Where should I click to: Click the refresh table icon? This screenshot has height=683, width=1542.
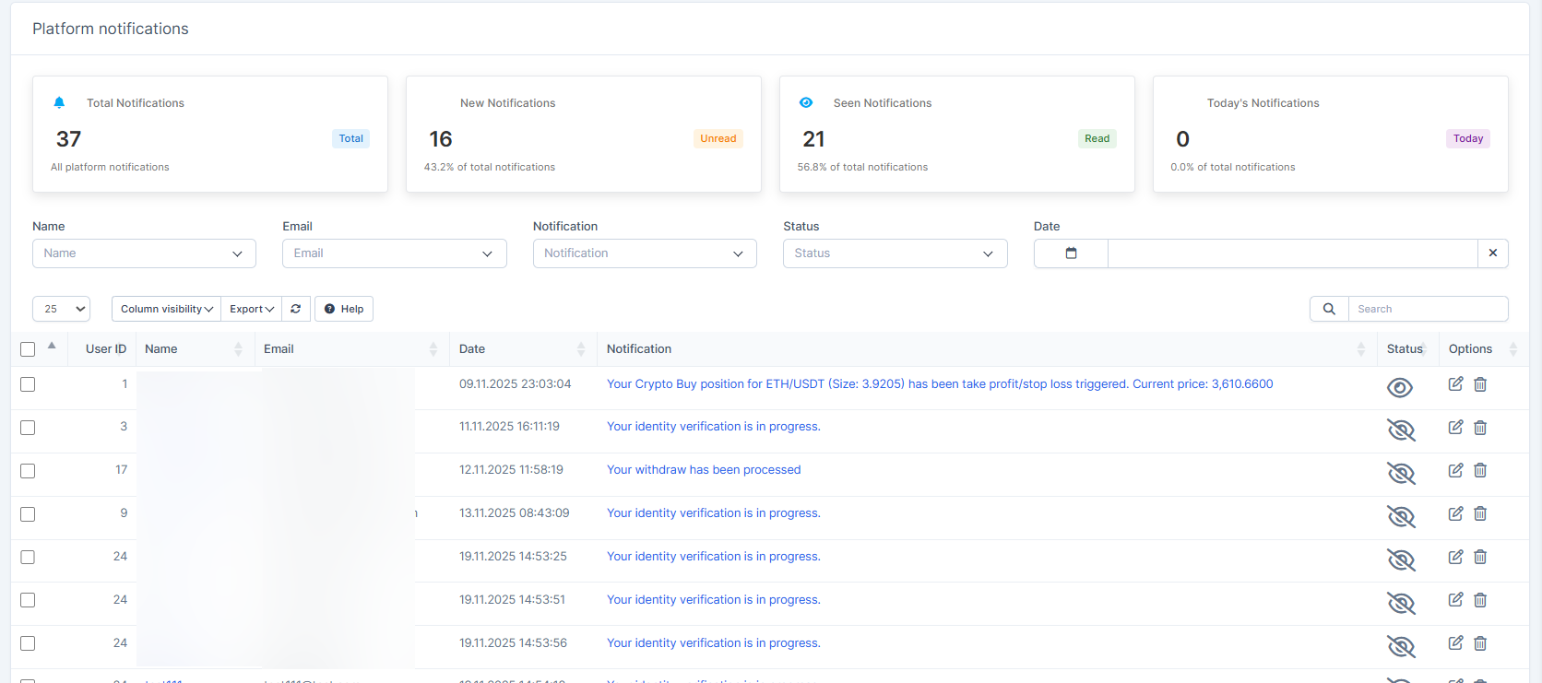coord(295,309)
